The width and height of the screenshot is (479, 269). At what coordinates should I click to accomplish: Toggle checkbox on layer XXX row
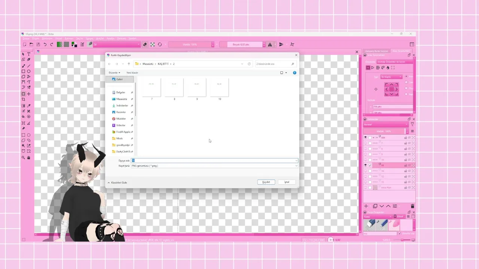pos(370,137)
